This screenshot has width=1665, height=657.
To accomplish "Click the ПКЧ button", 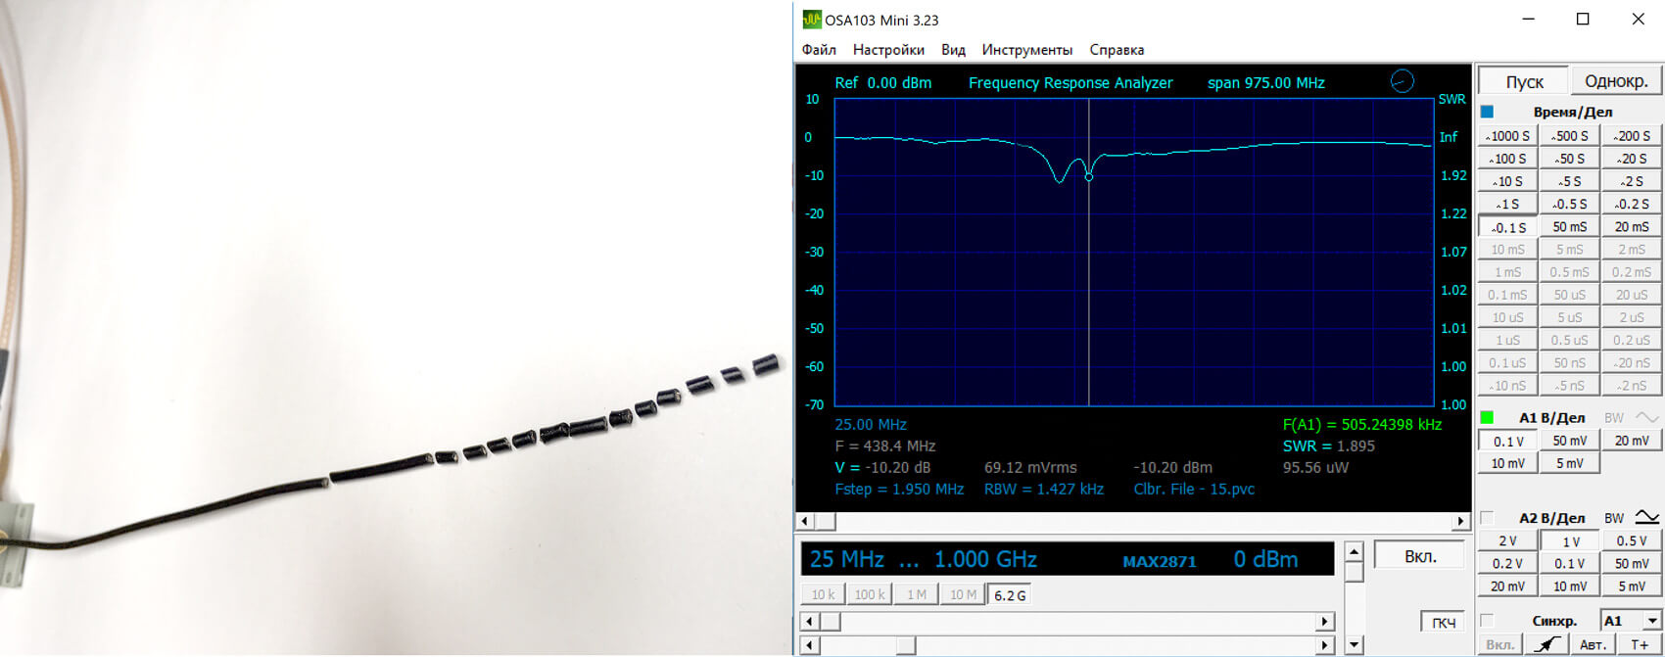I will 1444,622.
